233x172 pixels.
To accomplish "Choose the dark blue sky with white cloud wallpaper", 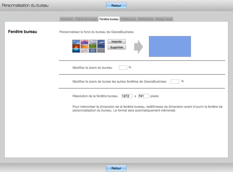I will tap(101, 42).
